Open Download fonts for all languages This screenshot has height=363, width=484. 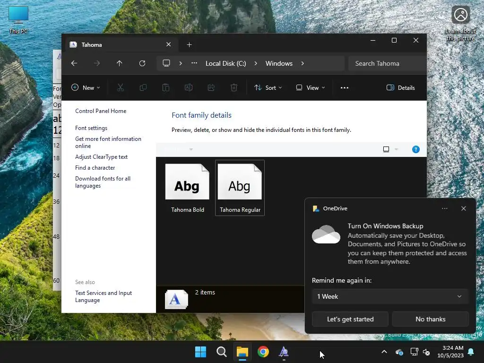coord(103,182)
